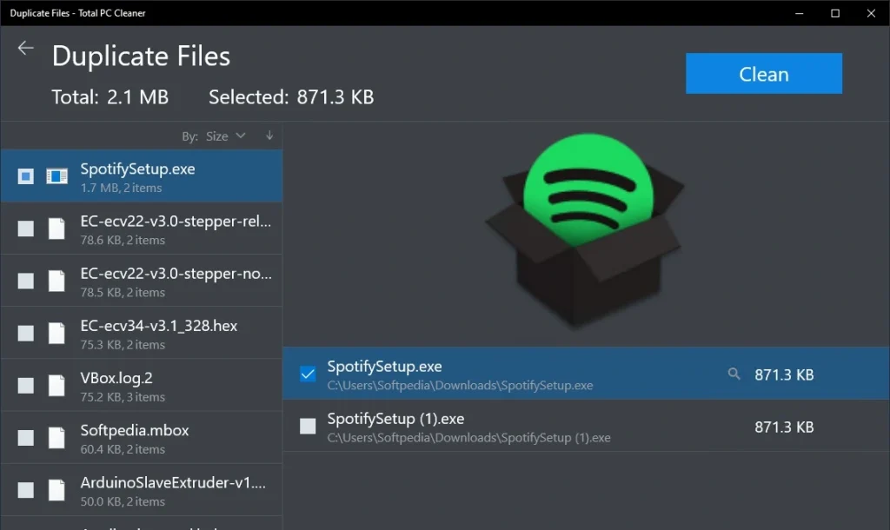Screen dimensions: 890x530
Task: Go back using the arrow icon
Action: pos(25,49)
